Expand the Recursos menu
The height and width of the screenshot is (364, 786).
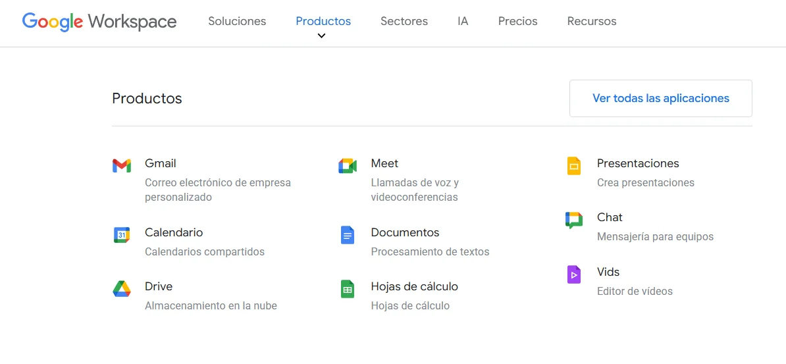tap(591, 21)
